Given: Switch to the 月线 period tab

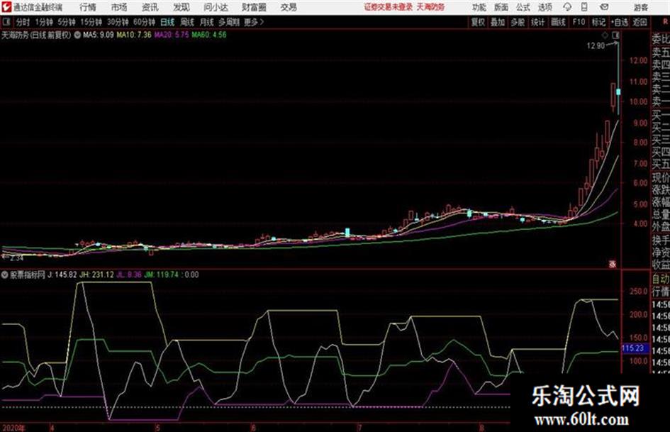Looking at the screenshot, I should pyautogui.click(x=206, y=22).
